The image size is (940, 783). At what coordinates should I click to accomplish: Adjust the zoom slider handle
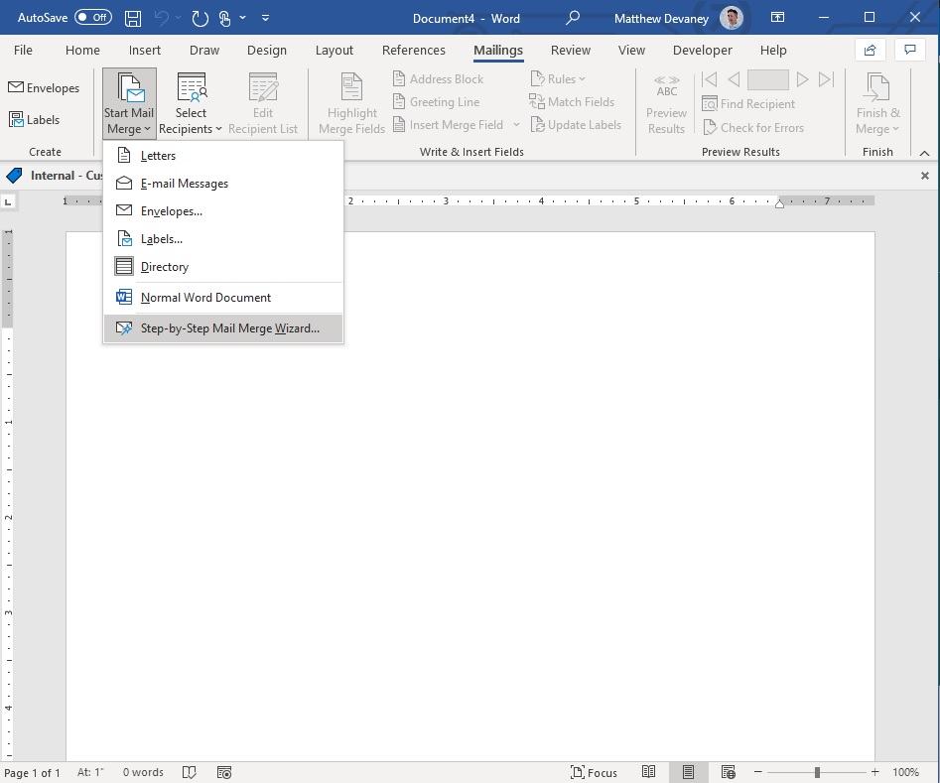pyautogui.click(x=817, y=772)
